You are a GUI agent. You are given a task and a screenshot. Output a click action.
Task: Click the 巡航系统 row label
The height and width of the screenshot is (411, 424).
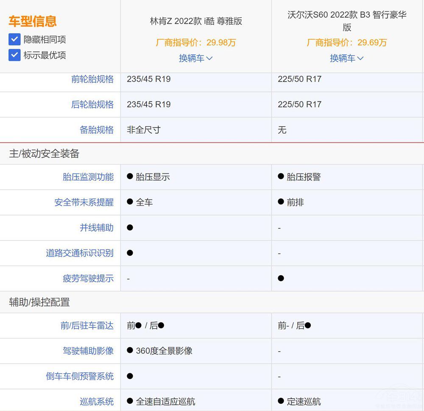coord(97,401)
